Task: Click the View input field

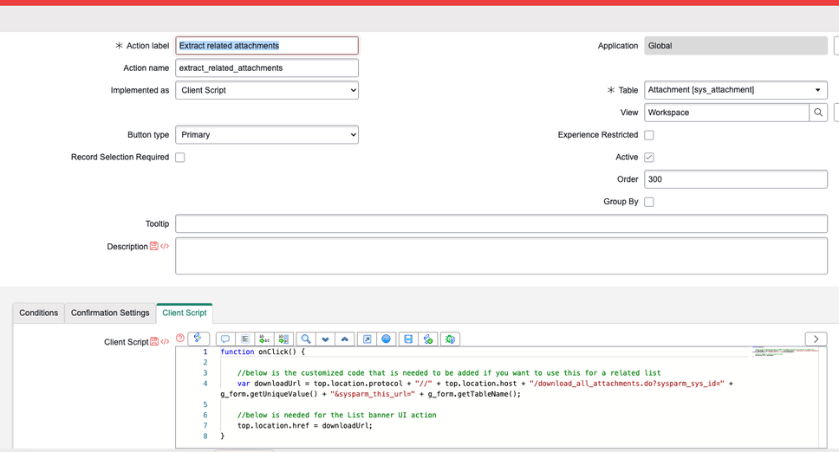Action: 726,113
